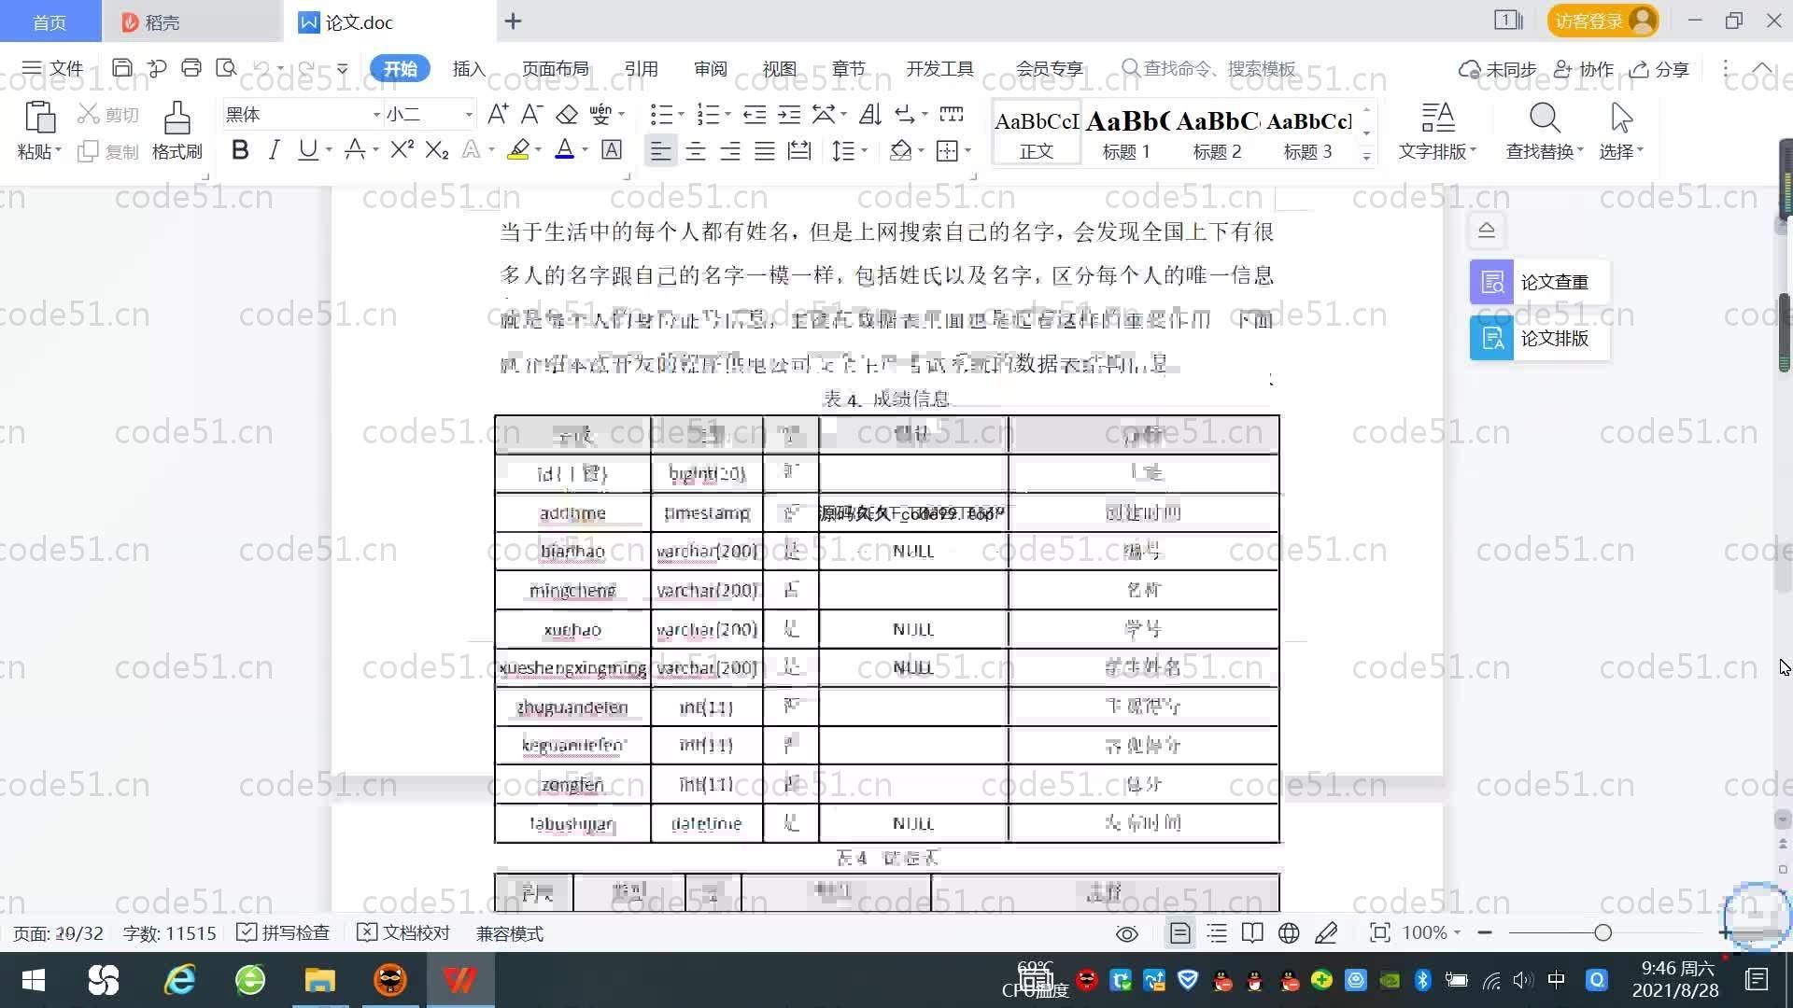Expand borders dropdown arrow

968,150
